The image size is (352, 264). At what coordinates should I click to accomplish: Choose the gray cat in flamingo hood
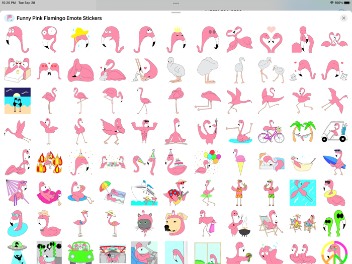pyautogui.click(x=144, y=223)
